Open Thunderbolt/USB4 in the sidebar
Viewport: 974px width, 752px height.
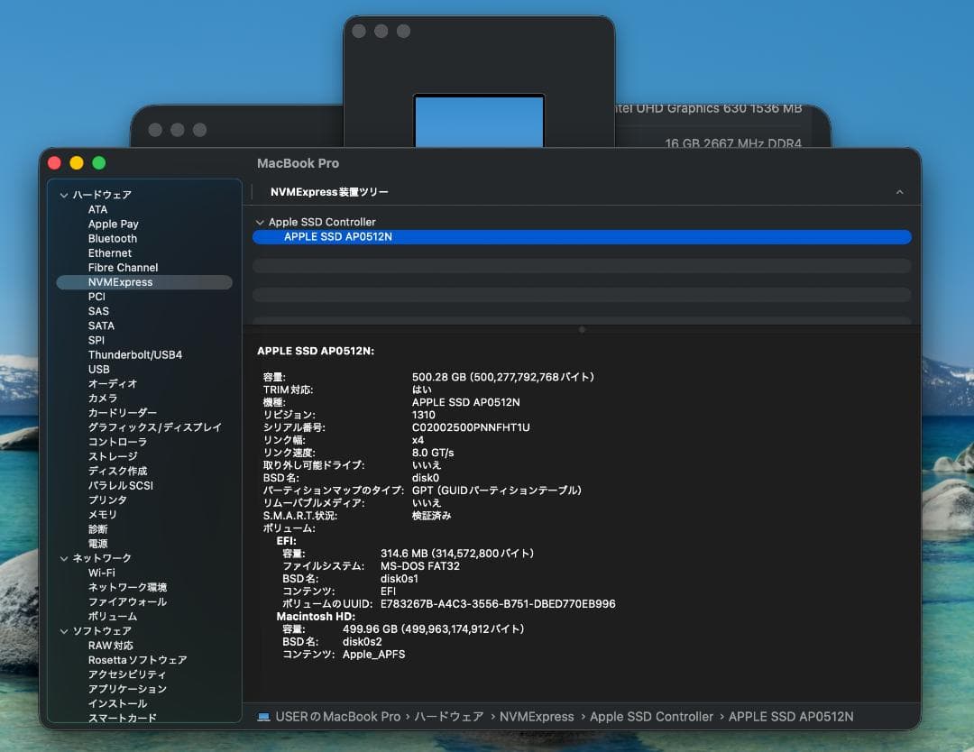[134, 354]
